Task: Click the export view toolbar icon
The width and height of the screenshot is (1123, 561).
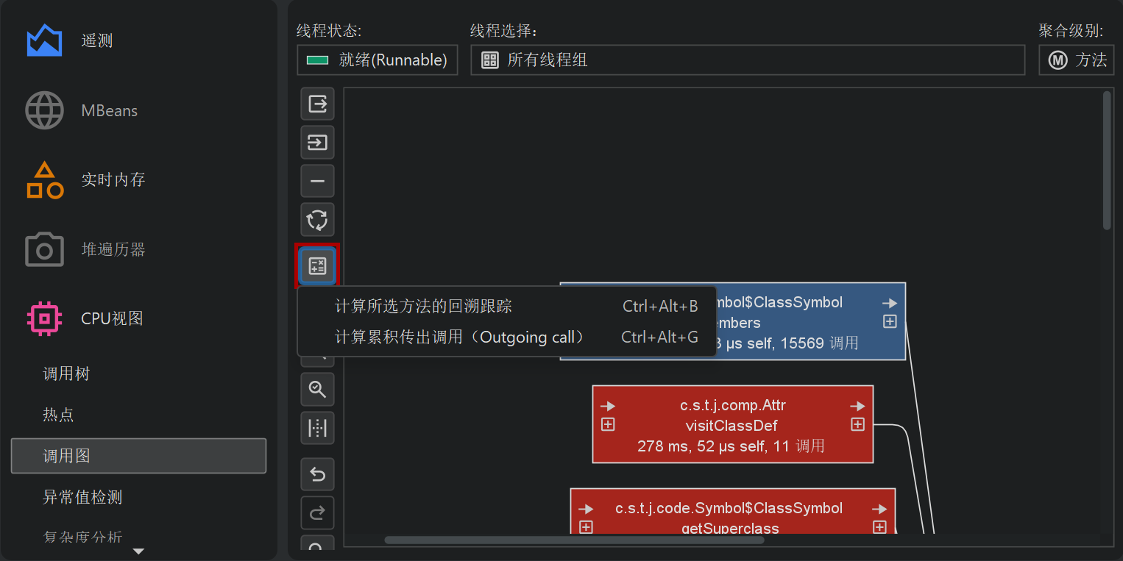Action: coord(317,104)
